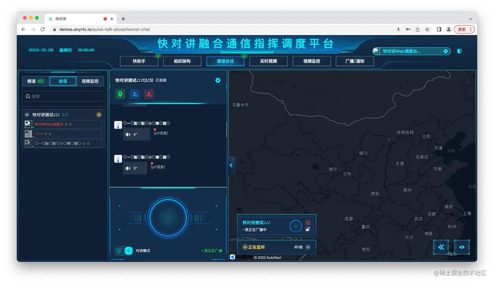Click the round talk button on the broadcast card
This screenshot has width=494, height=284.
click(296, 226)
